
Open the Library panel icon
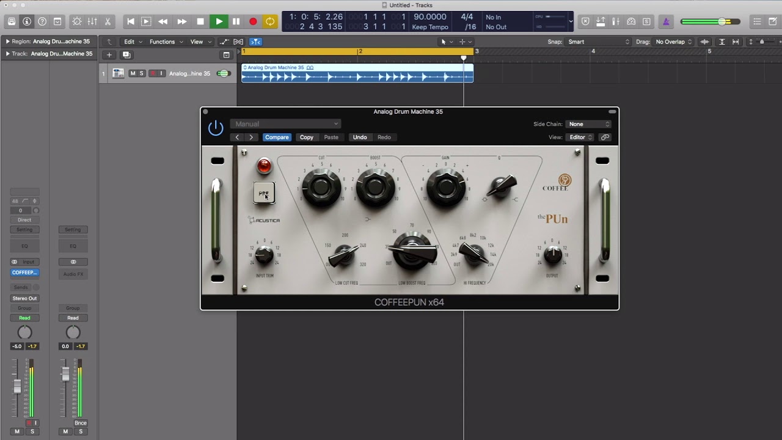click(x=12, y=21)
